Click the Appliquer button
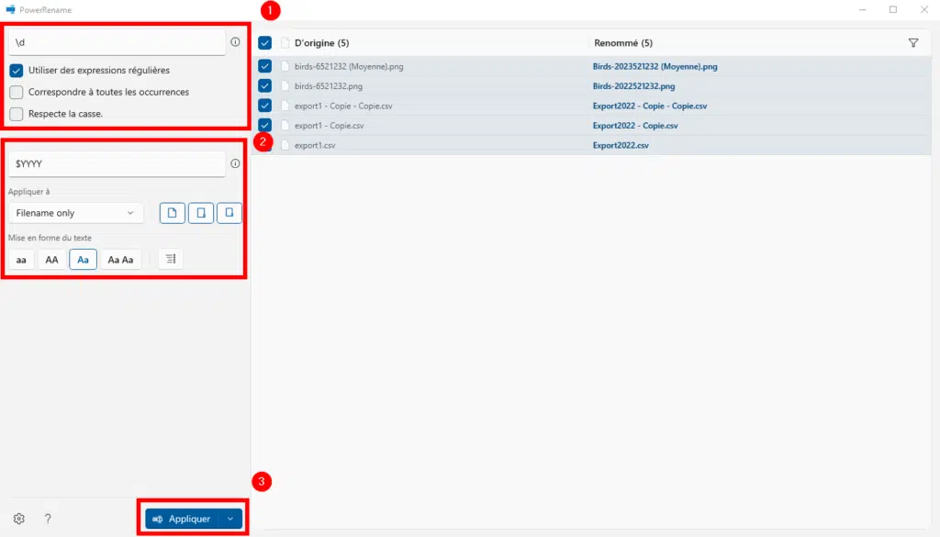This screenshot has width=940, height=537. pyautogui.click(x=183, y=519)
